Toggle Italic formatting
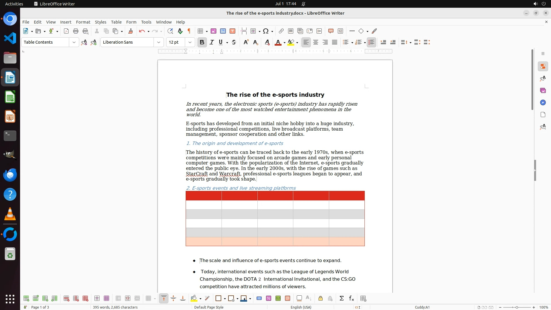Image resolution: width=551 pixels, height=310 pixels. (x=212, y=42)
